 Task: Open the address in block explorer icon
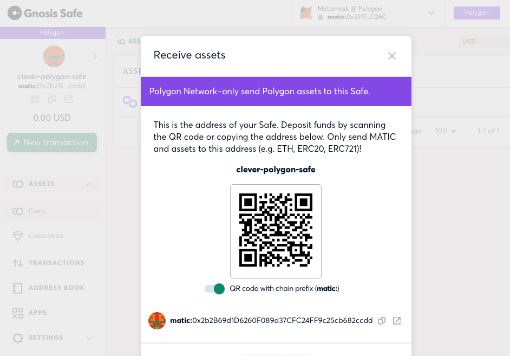point(397,321)
